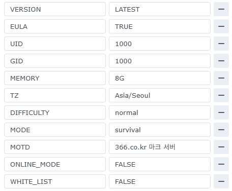Focus the WHITE_LIST variable name field

point(55,181)
